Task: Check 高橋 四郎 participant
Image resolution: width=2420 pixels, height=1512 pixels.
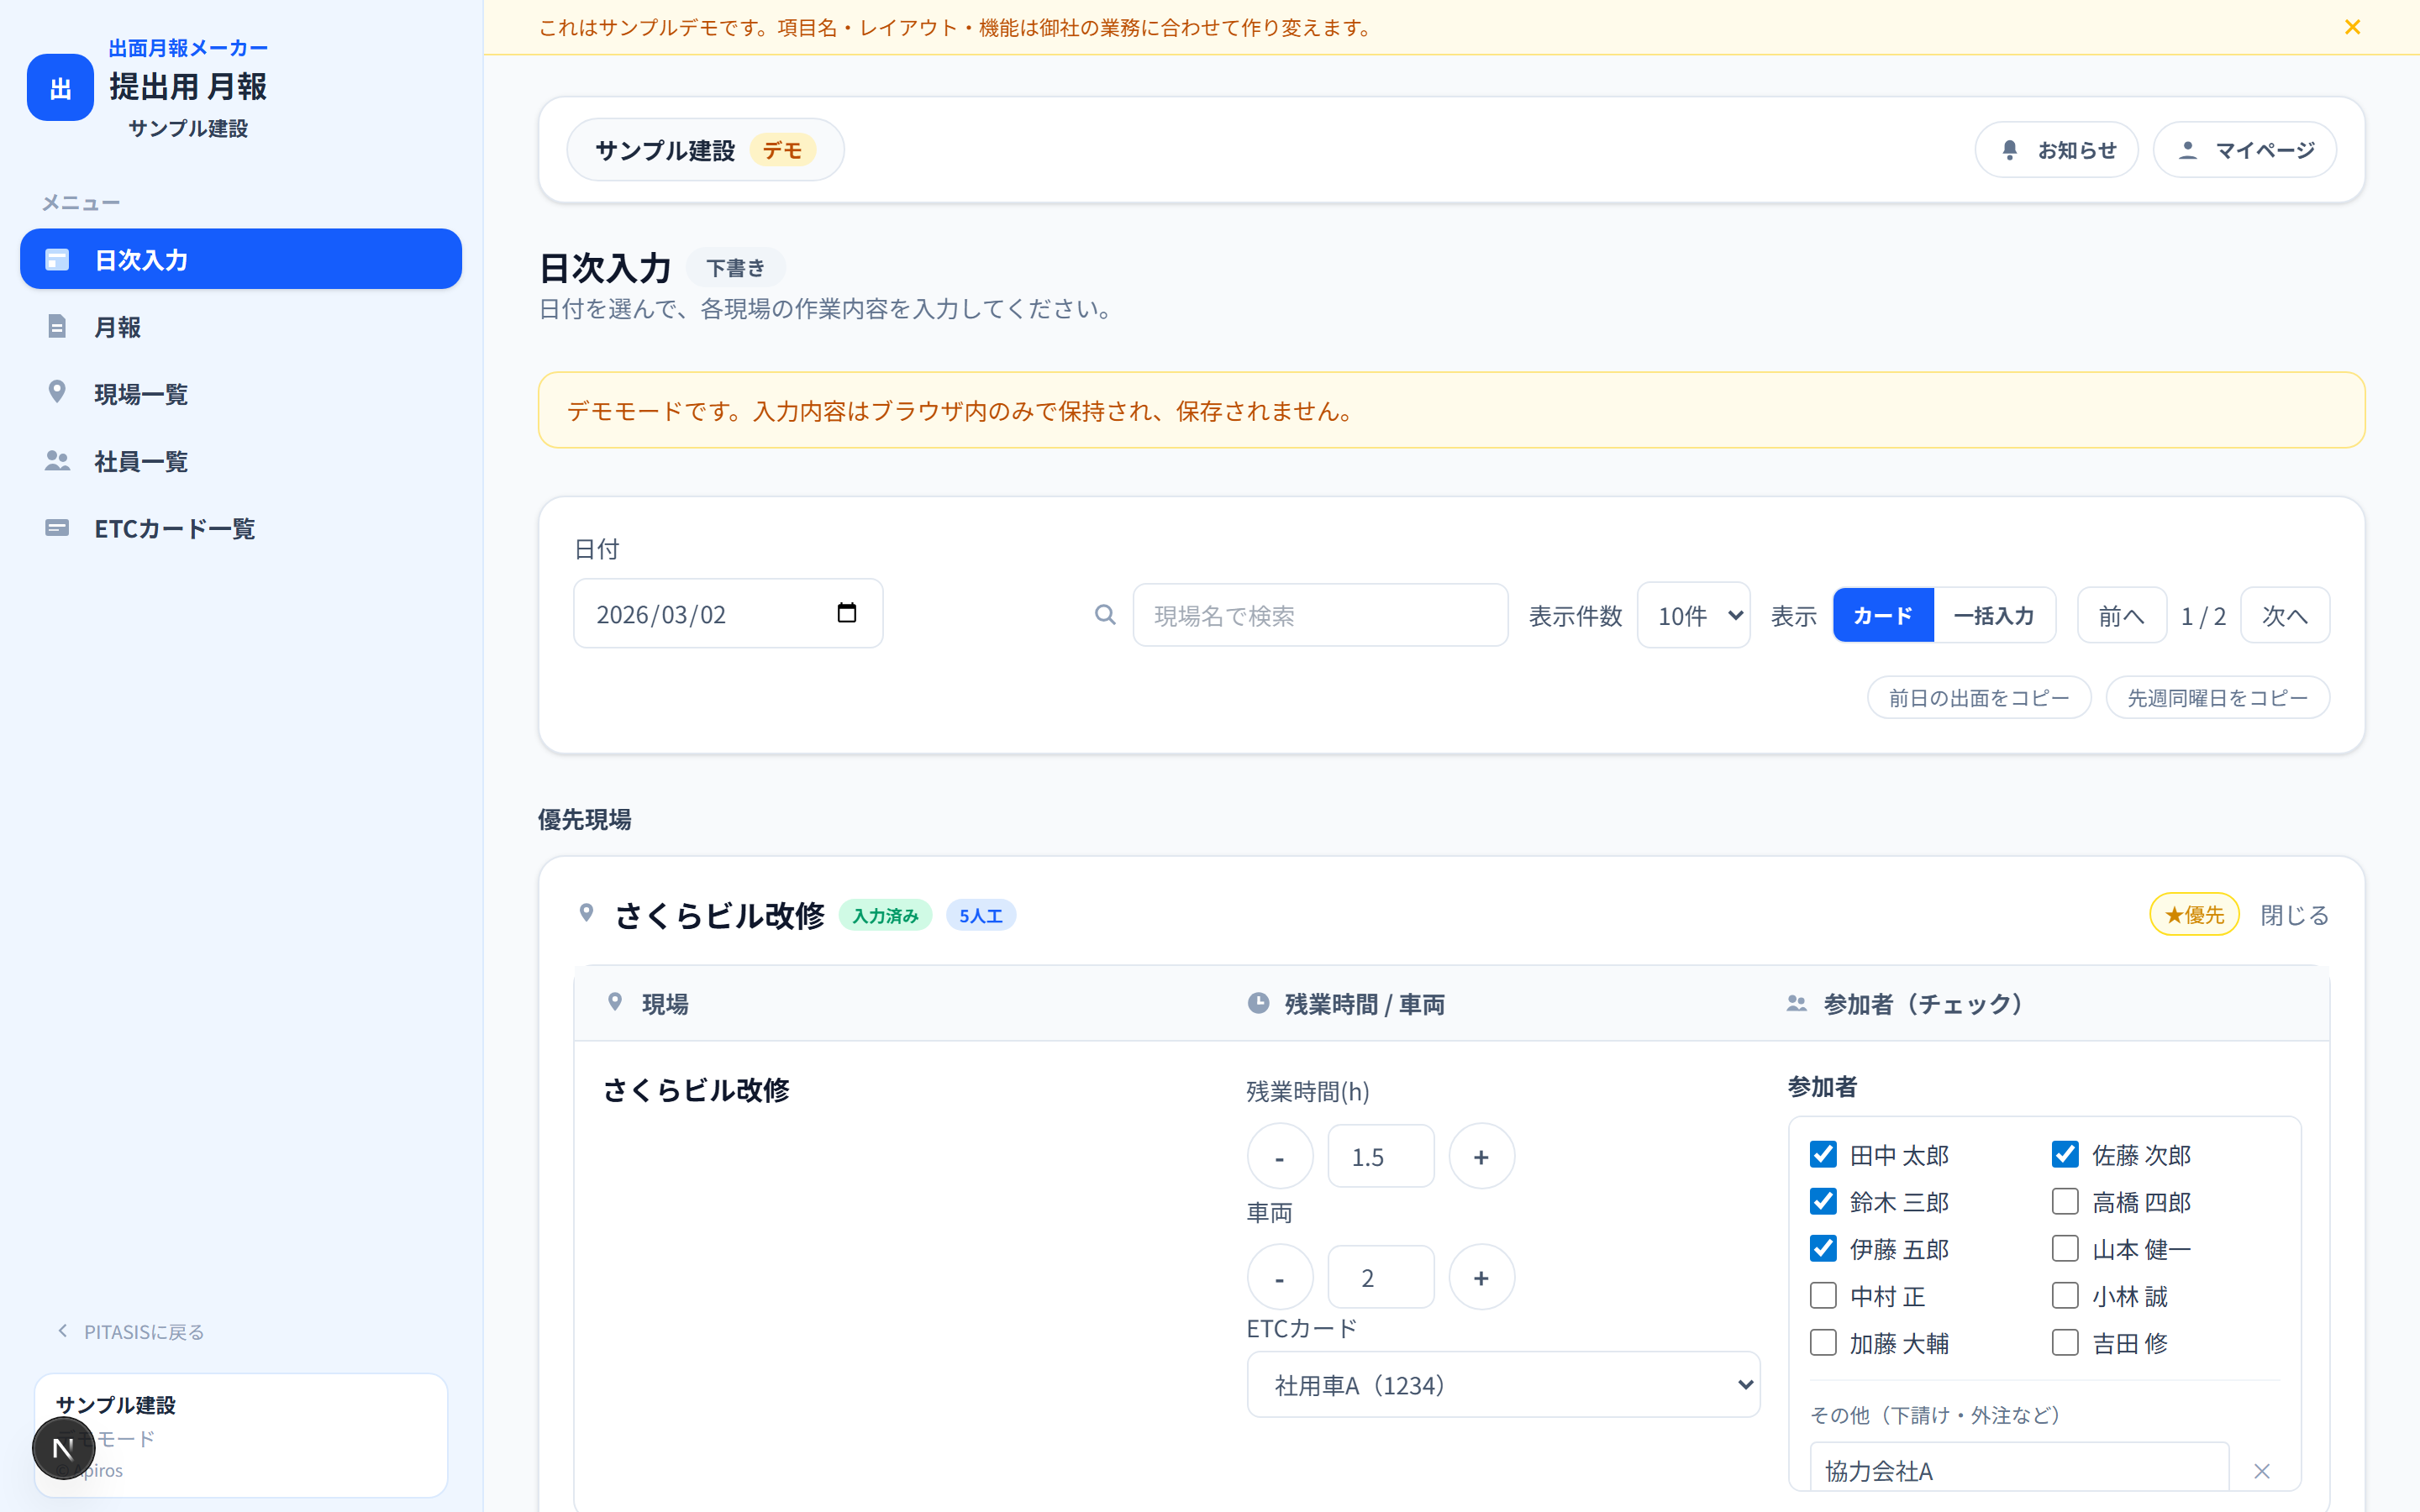Action: [2065, 1201]
